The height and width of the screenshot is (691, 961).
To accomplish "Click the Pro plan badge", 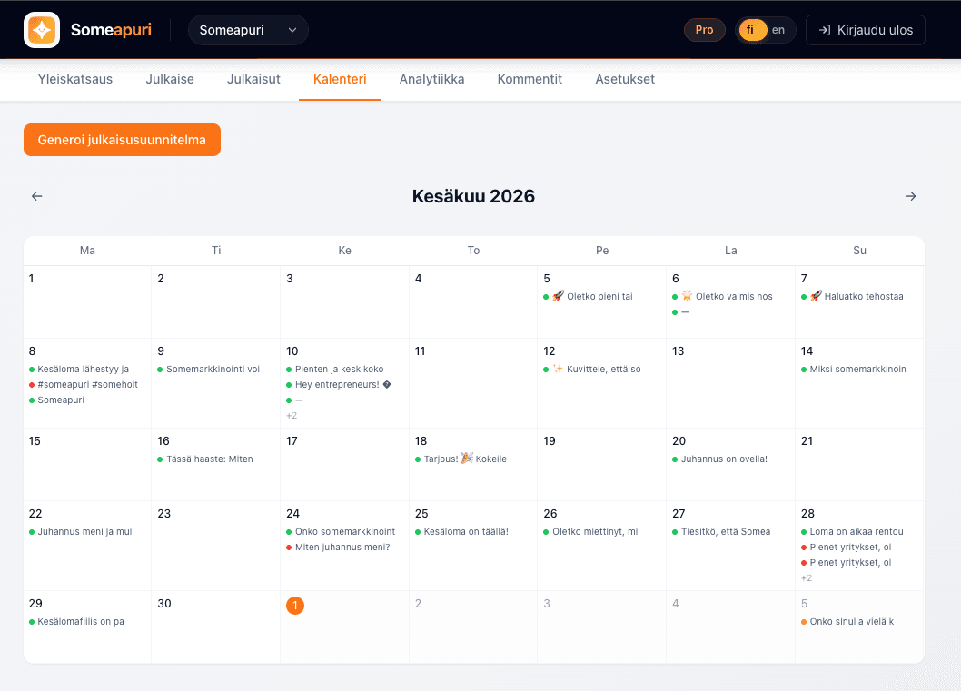I will point(704,30).
